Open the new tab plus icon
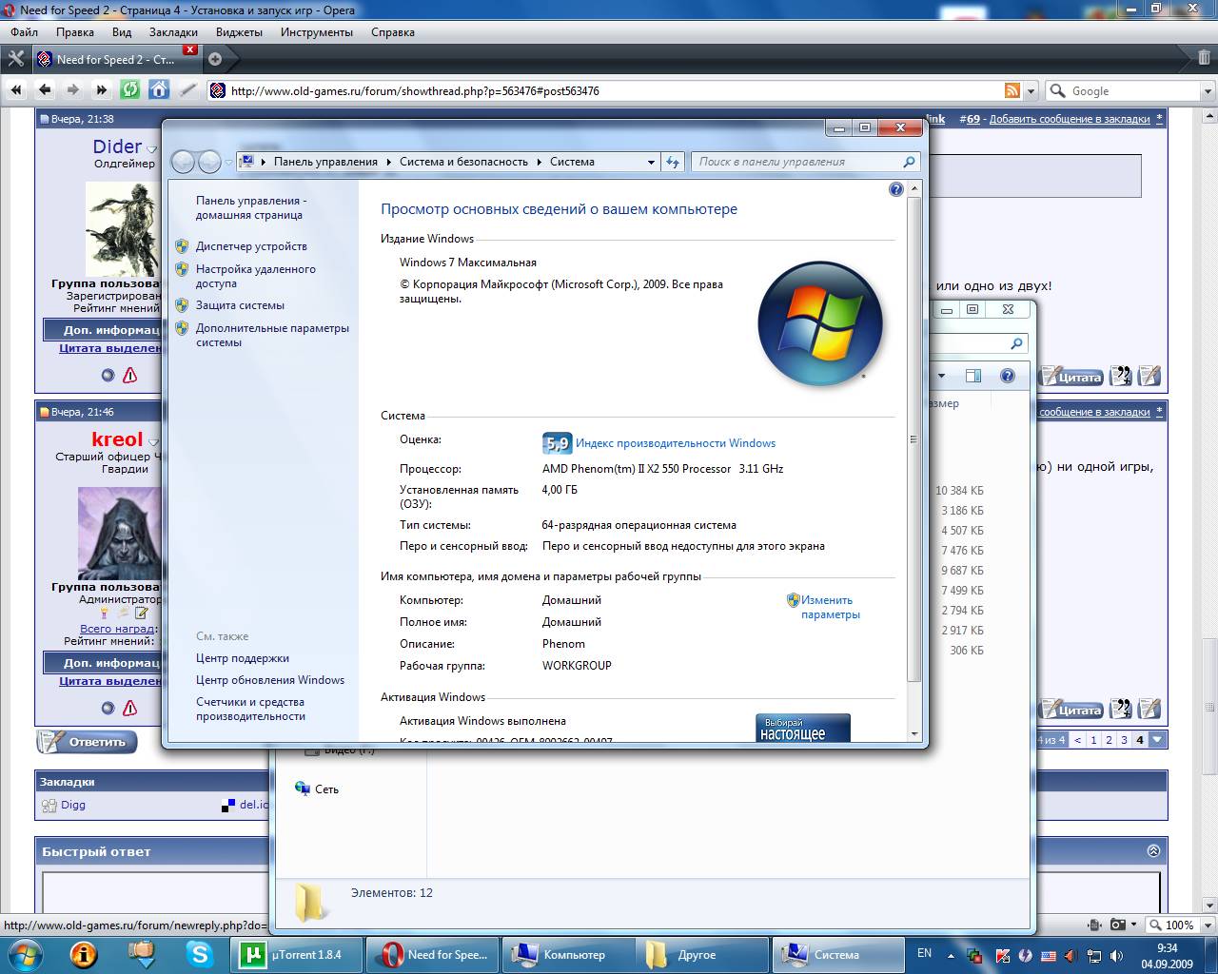1218x974 pixels. coord(215,59)
